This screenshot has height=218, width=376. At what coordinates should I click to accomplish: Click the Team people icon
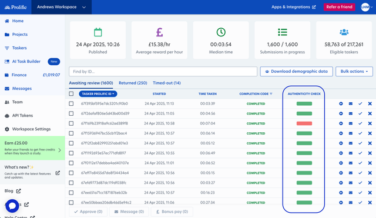click(x=7, y=102)
